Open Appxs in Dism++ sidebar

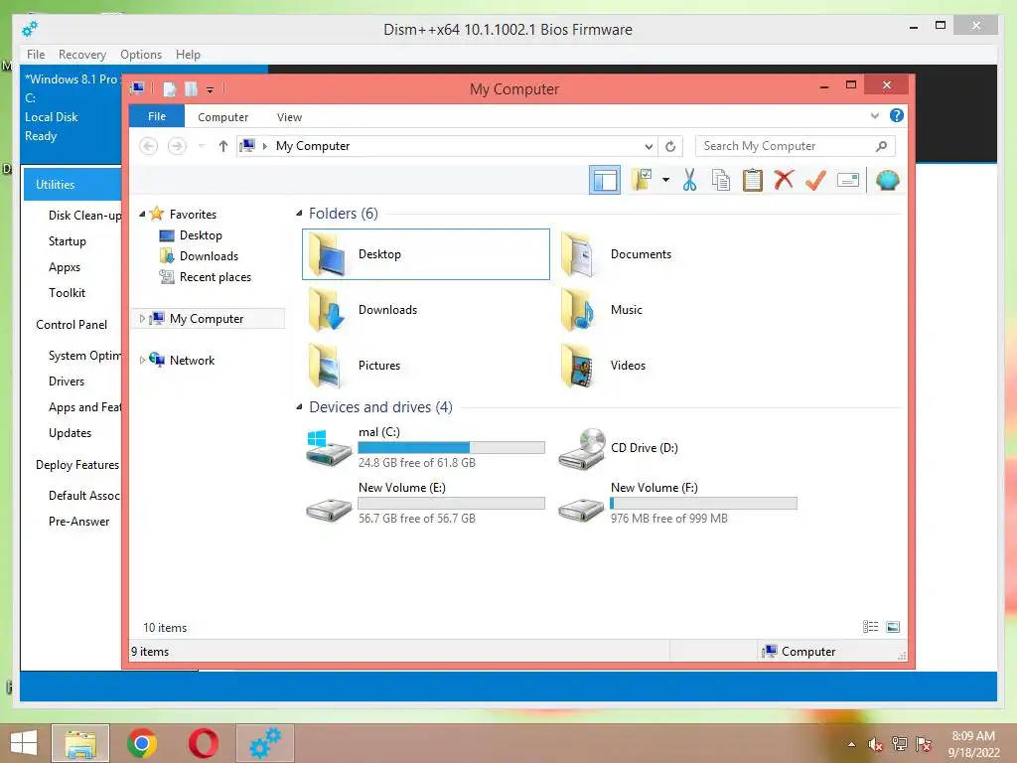pos(65,267)
